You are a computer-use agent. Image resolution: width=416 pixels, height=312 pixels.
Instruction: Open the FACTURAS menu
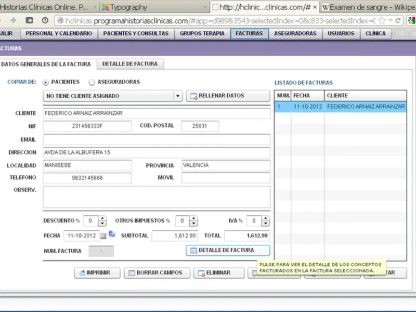(250, 33)
